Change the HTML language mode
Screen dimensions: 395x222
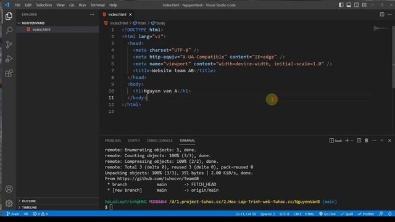click(x=309, y=214)
